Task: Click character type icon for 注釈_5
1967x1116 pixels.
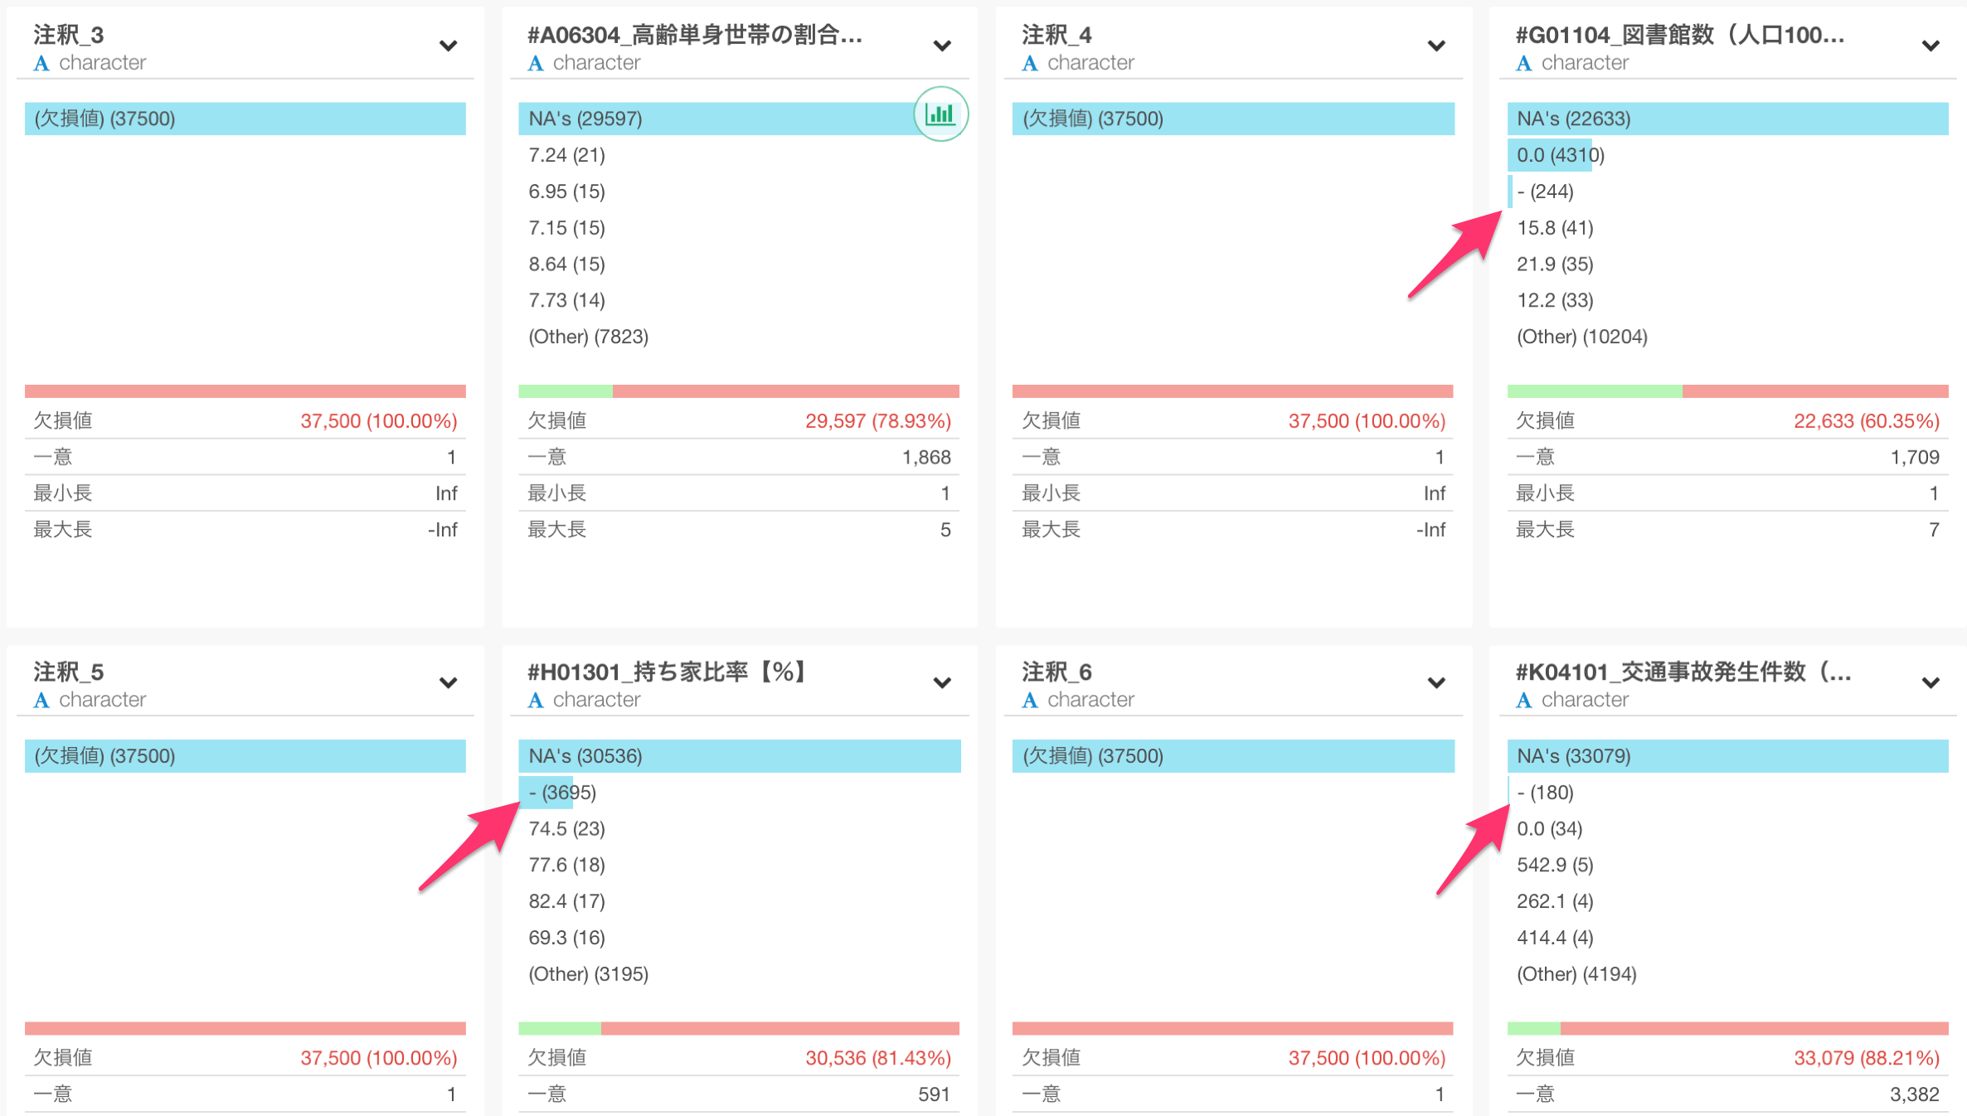Action: [x=41, y=700]
